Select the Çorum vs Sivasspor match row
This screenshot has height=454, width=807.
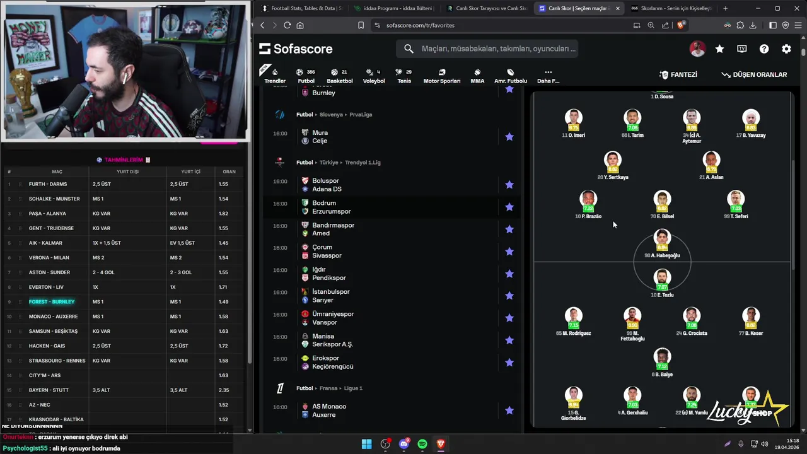392,252
